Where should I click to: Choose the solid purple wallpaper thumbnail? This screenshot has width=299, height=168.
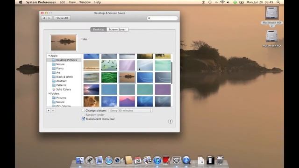[x=163, y=89]
